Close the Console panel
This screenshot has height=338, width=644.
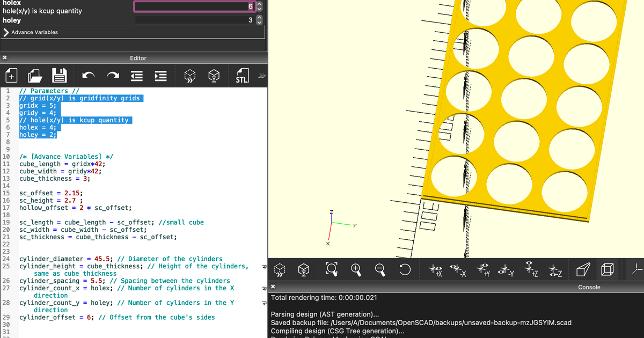point(273,287)
